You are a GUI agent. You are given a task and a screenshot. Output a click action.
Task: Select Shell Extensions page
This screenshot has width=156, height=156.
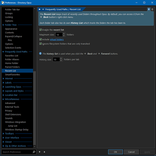pos(13,115)
